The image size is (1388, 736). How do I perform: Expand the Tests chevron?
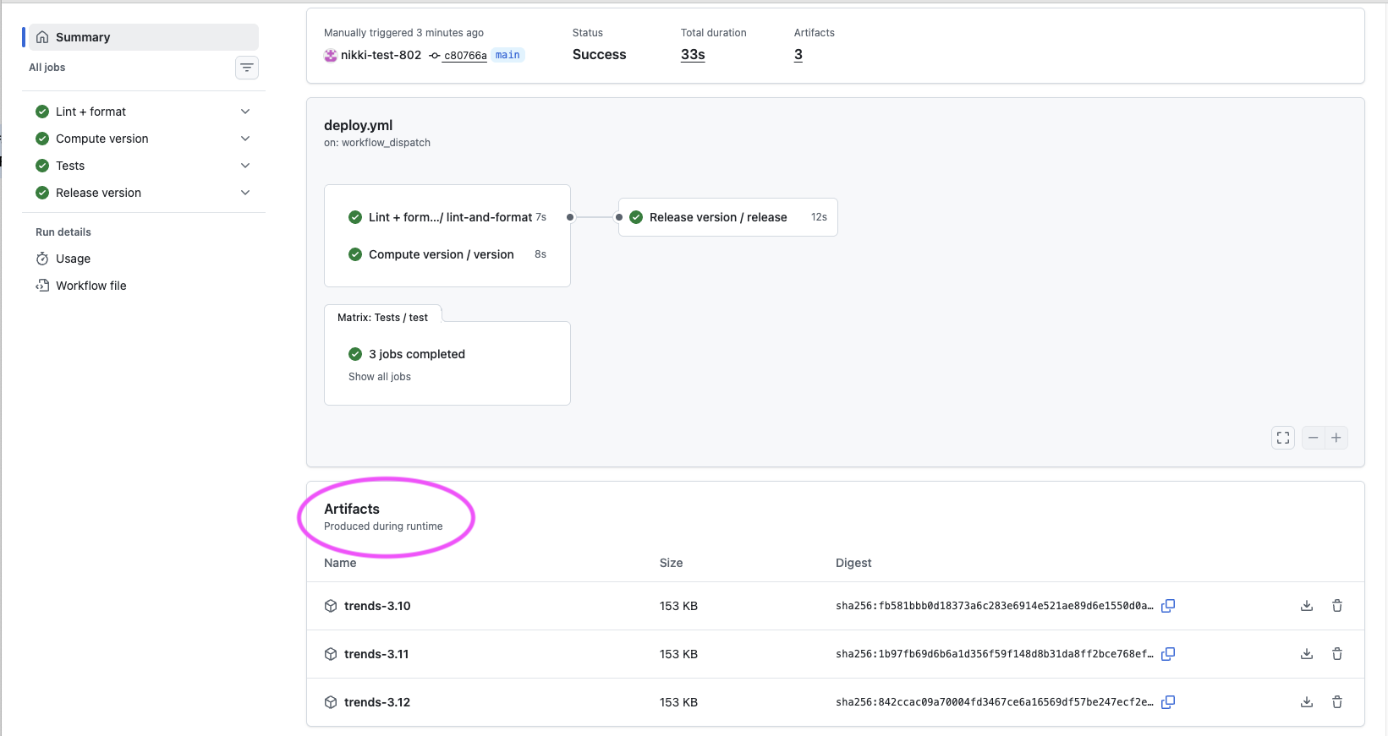(245, 166)
